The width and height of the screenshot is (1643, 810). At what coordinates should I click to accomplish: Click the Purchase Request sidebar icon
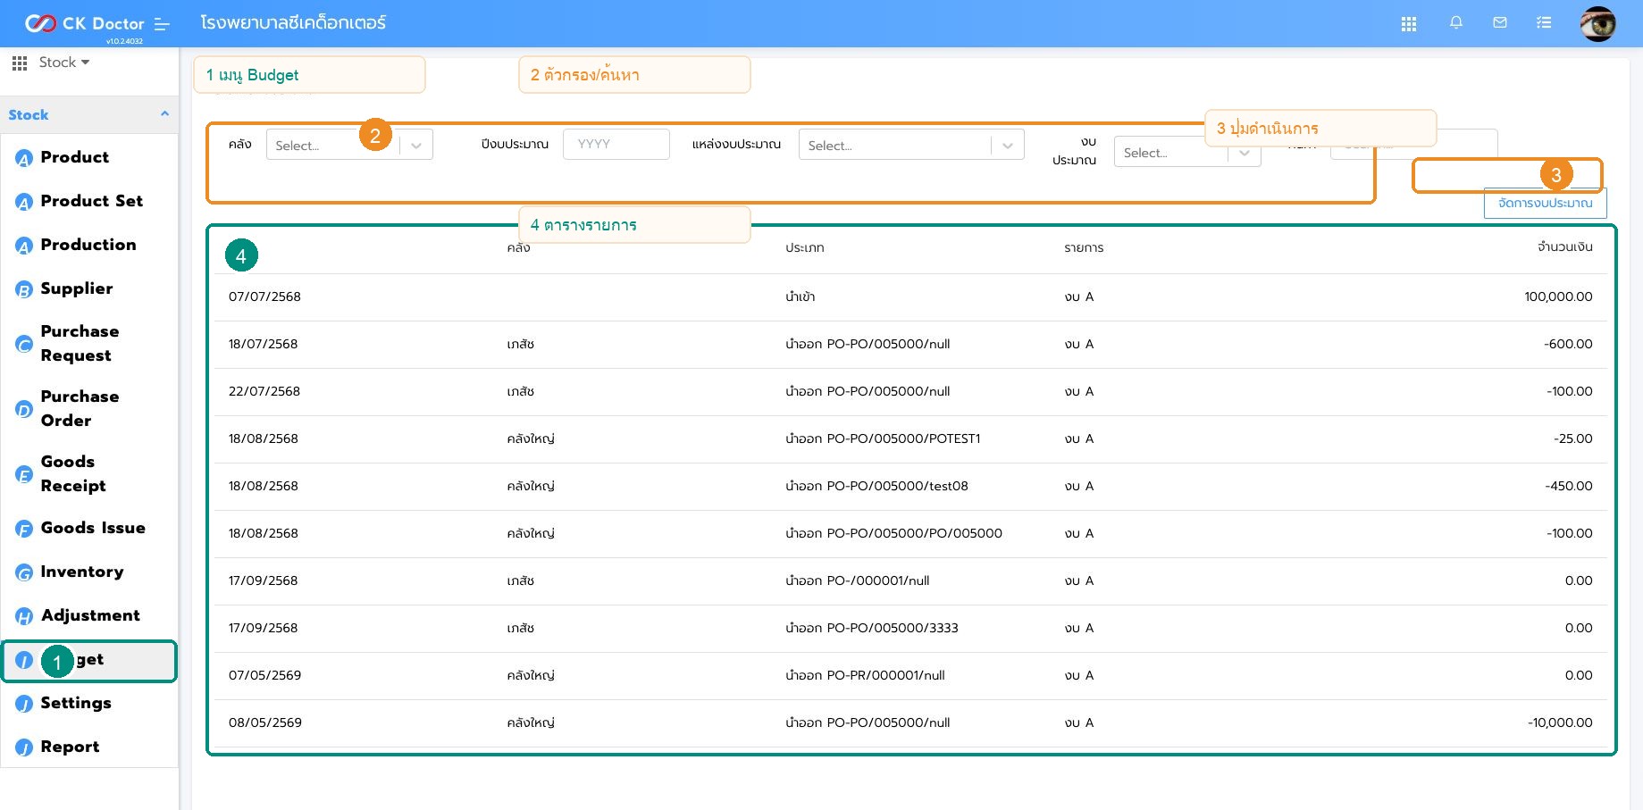tap(24, 344)
